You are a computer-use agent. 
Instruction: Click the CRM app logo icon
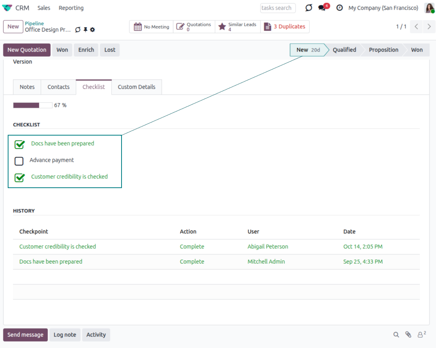(7, 8)
